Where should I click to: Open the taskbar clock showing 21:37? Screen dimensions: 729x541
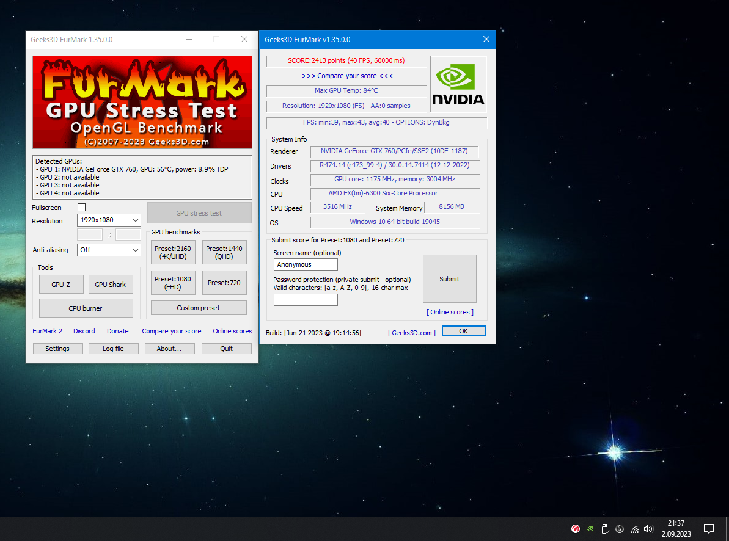pyautogui.click(x=676, y=528)
